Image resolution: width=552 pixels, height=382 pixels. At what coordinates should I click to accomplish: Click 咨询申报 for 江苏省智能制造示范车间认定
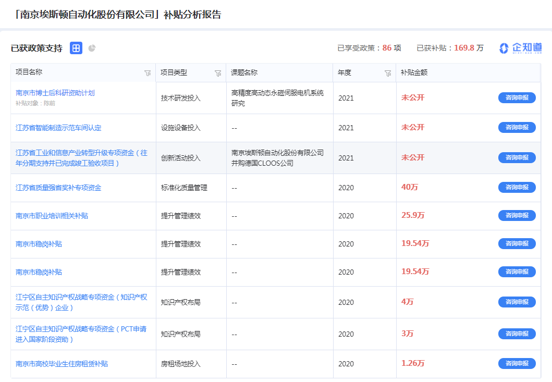point(517,127)
